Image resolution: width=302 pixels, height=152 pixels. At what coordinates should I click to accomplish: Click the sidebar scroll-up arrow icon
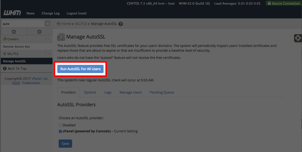pos(14,32)
